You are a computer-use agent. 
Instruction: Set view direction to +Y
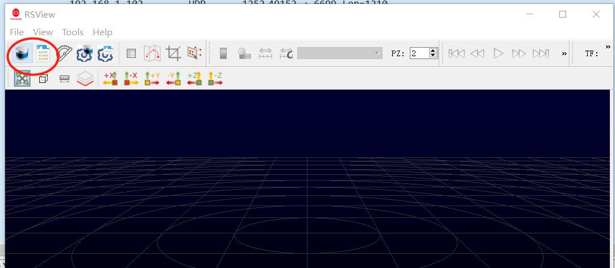click(152, 79)
